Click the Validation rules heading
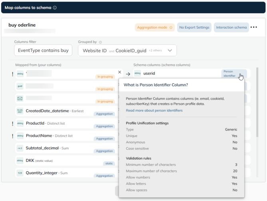 (x=138, y=158)
